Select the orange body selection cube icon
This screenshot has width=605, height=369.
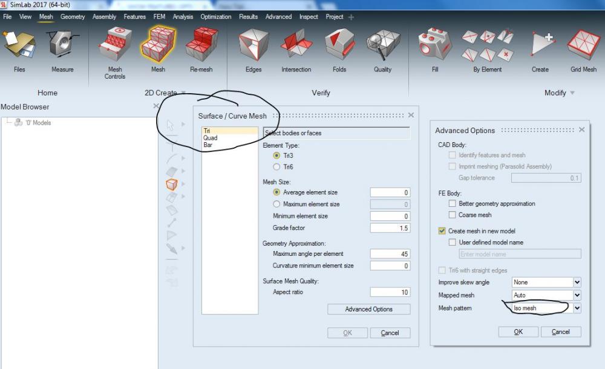[x=172, y=184]
